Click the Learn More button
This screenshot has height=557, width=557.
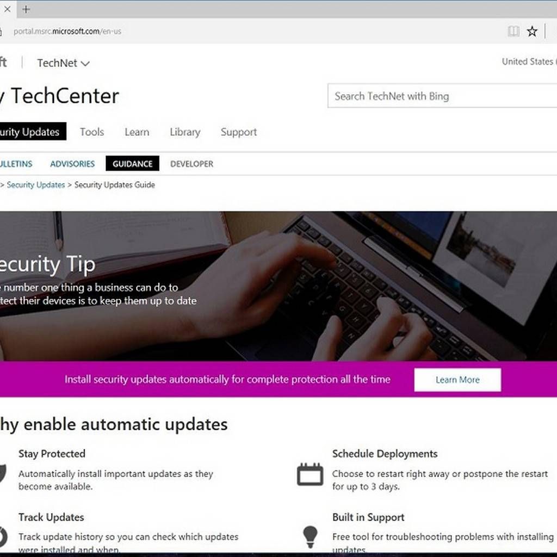click(457, 380)
